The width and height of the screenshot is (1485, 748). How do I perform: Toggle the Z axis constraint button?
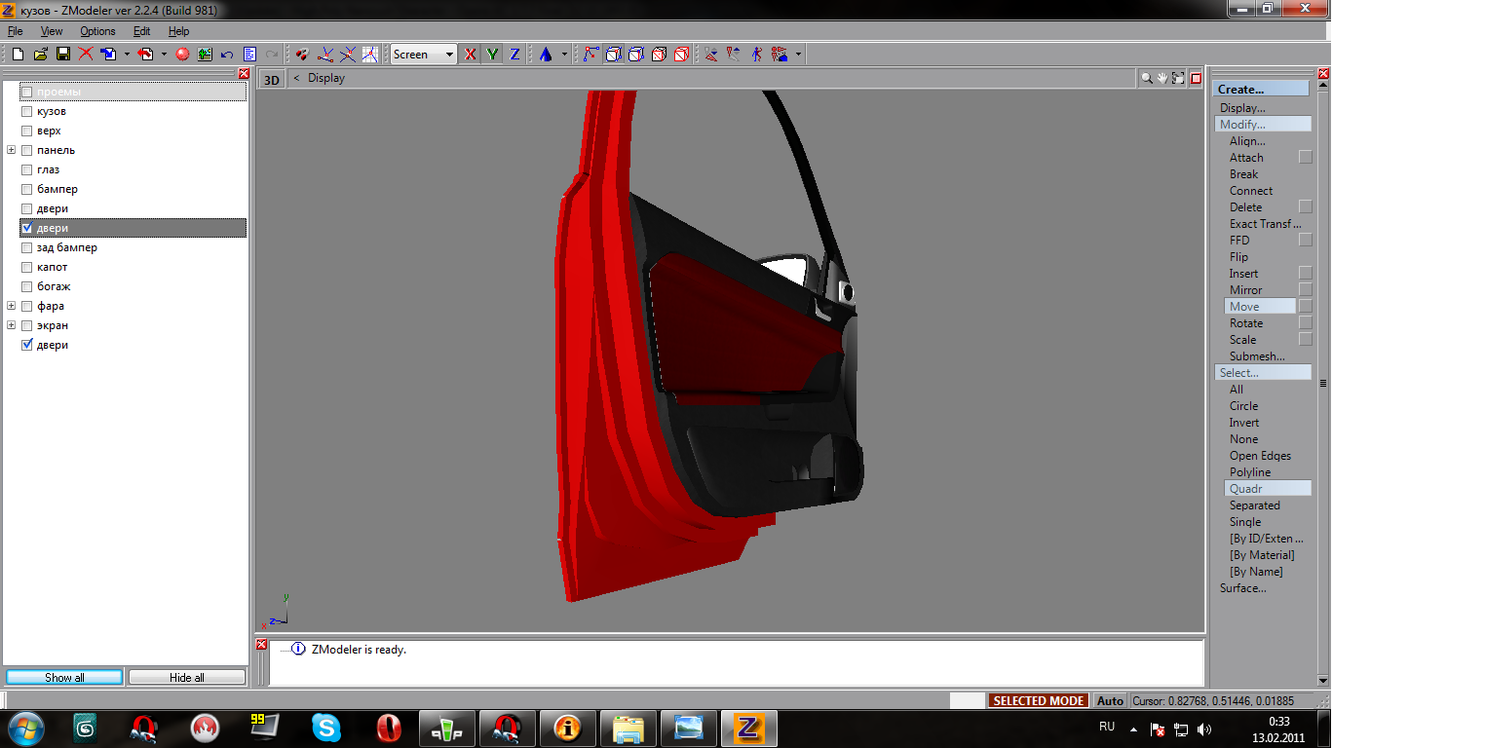(x=514, y=55)
